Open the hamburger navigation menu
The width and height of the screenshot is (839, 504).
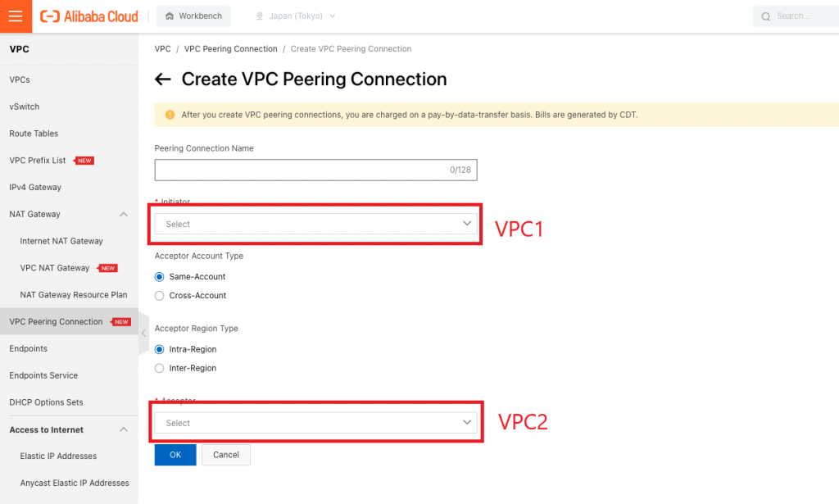(x=16, y=16)
